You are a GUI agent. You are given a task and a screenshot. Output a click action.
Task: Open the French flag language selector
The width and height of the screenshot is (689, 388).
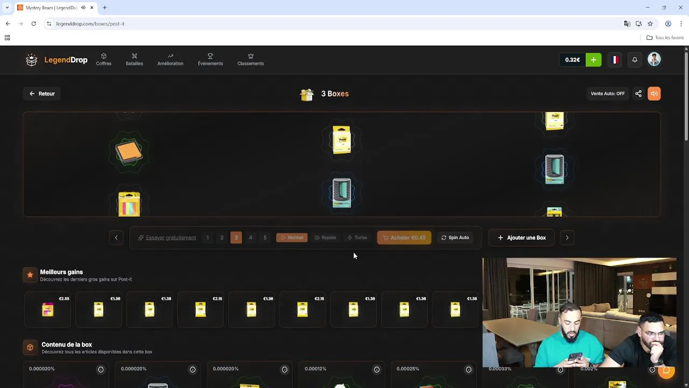[x=615, y=60]
